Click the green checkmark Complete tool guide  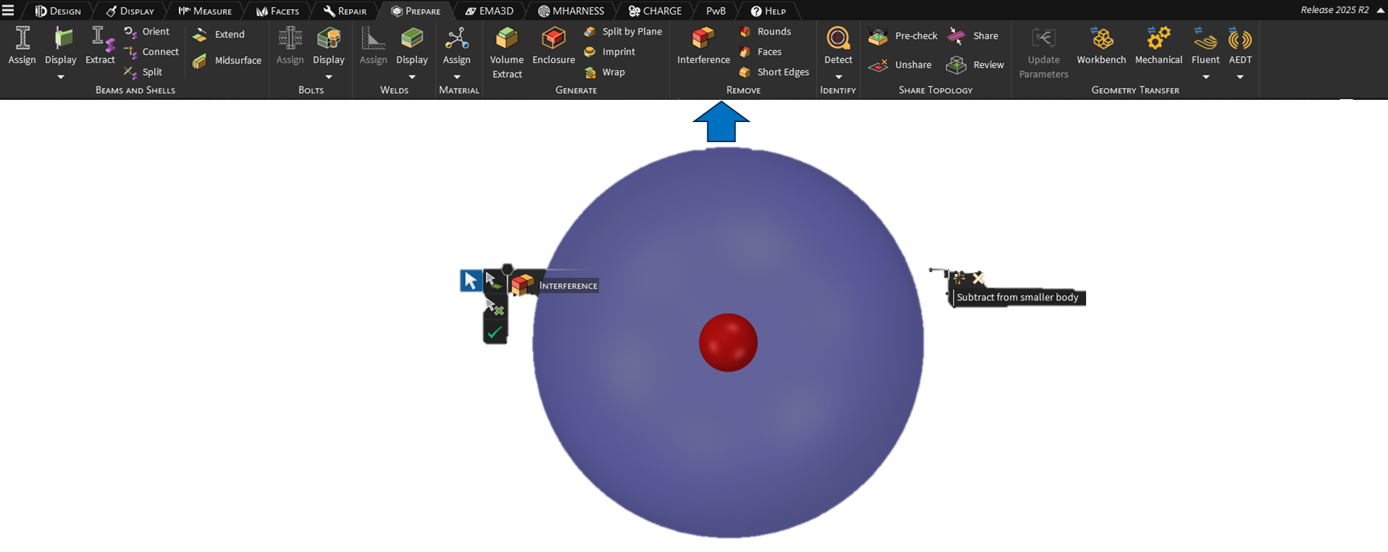[x=495, y=333]
